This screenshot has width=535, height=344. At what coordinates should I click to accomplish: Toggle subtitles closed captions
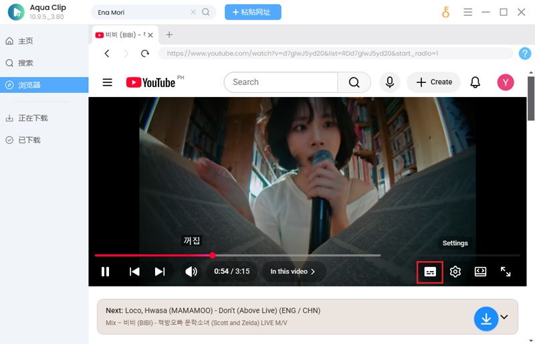click(430, 272)
